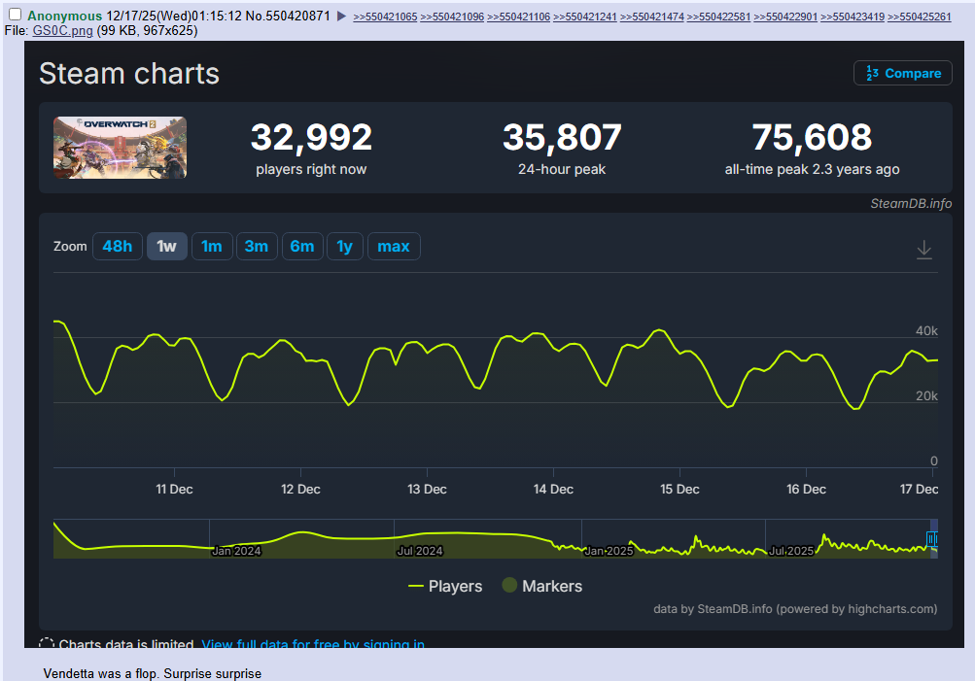Click the Overwatch 2 game thumbnail
The width and height of the screenshot is (975, 681).
point(120,148)
